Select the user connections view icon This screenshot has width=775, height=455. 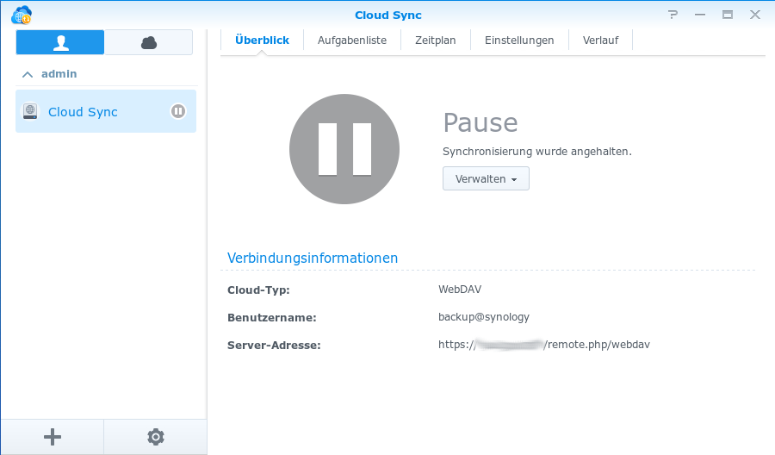60,42
